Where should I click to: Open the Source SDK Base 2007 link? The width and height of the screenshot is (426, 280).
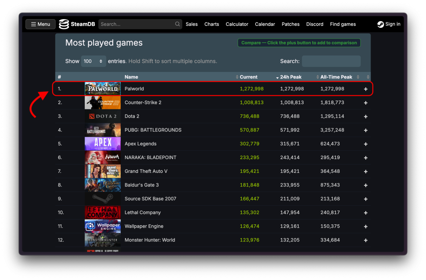pos(150,199)
